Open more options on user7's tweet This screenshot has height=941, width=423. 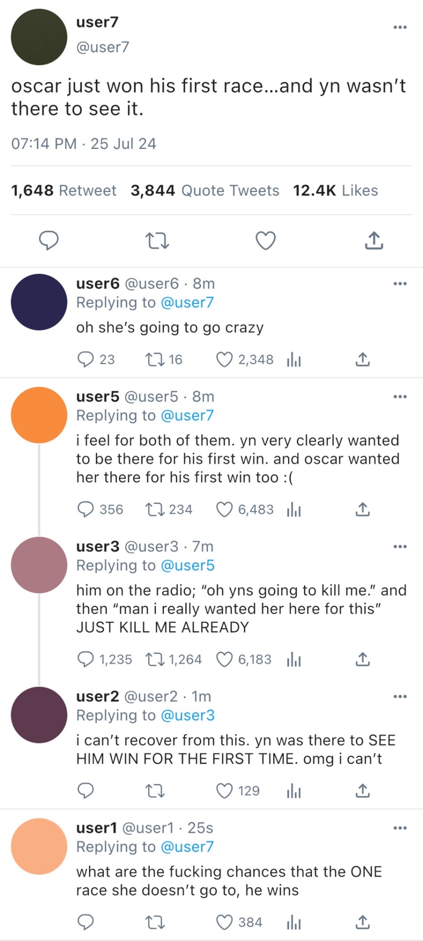(x=400, y=27)
